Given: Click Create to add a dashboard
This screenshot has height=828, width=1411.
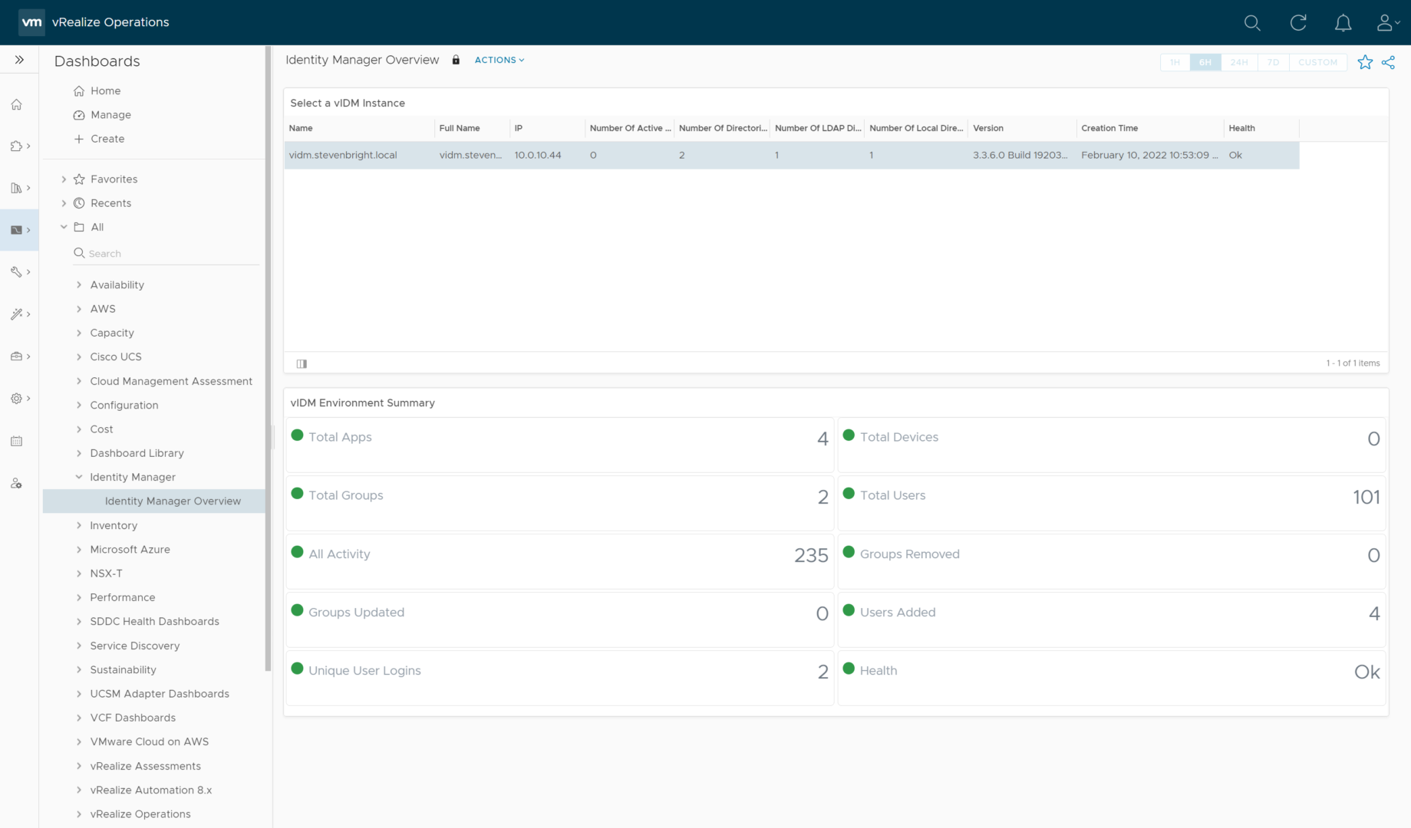Looking at the screenshot, I should point(107,139).
